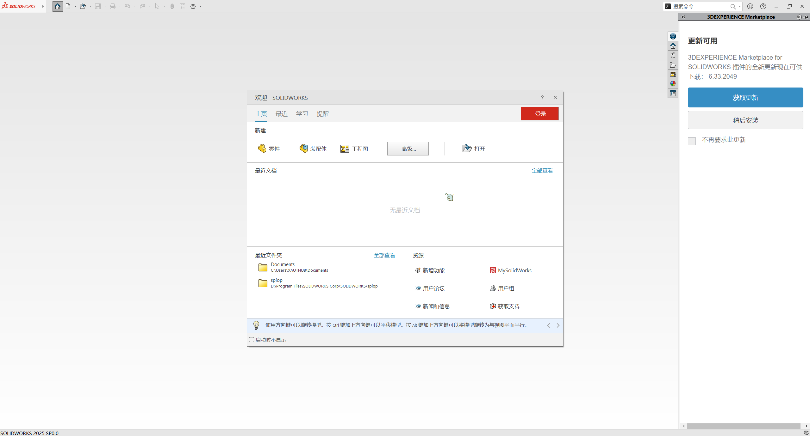Click the File Properties list icon
Image resolution: width=810 pixels, height=436 pixels.
183,6
